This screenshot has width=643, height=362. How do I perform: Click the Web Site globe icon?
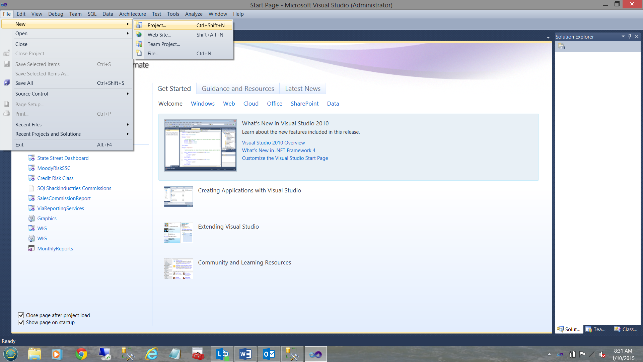pos(139,35)
